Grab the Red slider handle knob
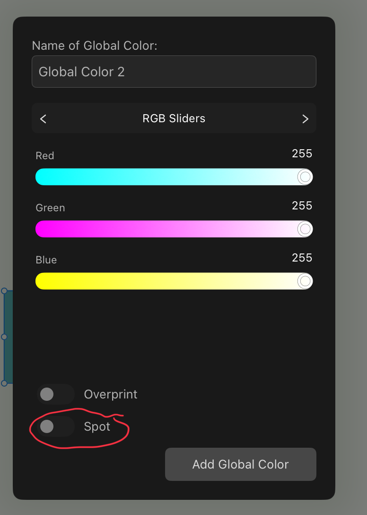367x515 pixels. click(x=305, y=177)
